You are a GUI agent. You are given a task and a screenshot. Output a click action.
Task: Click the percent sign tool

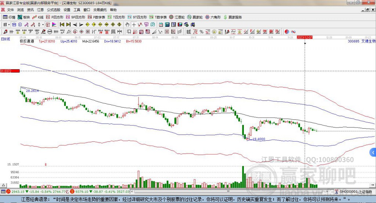coord(202,32)
